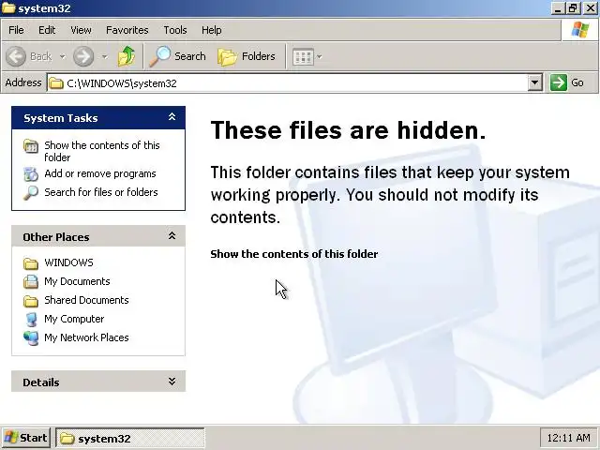This screenshot has height=450, width=600.
Task: Click icon beside Show the contents task
Action: [31, 146]
